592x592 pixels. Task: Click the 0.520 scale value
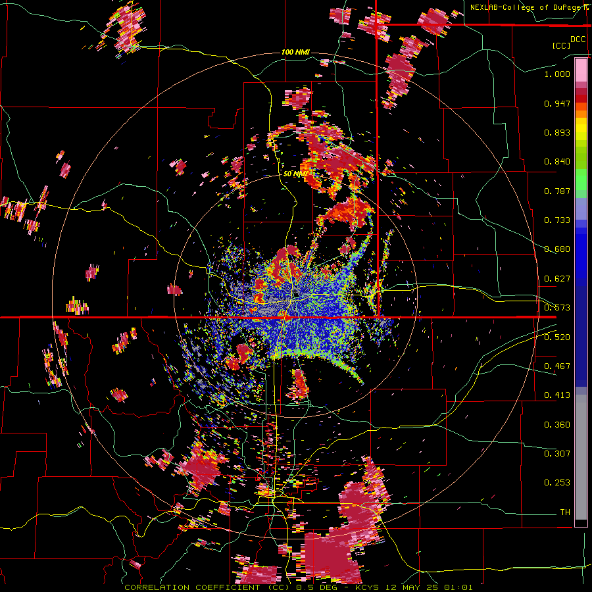(x=557, y=337)
